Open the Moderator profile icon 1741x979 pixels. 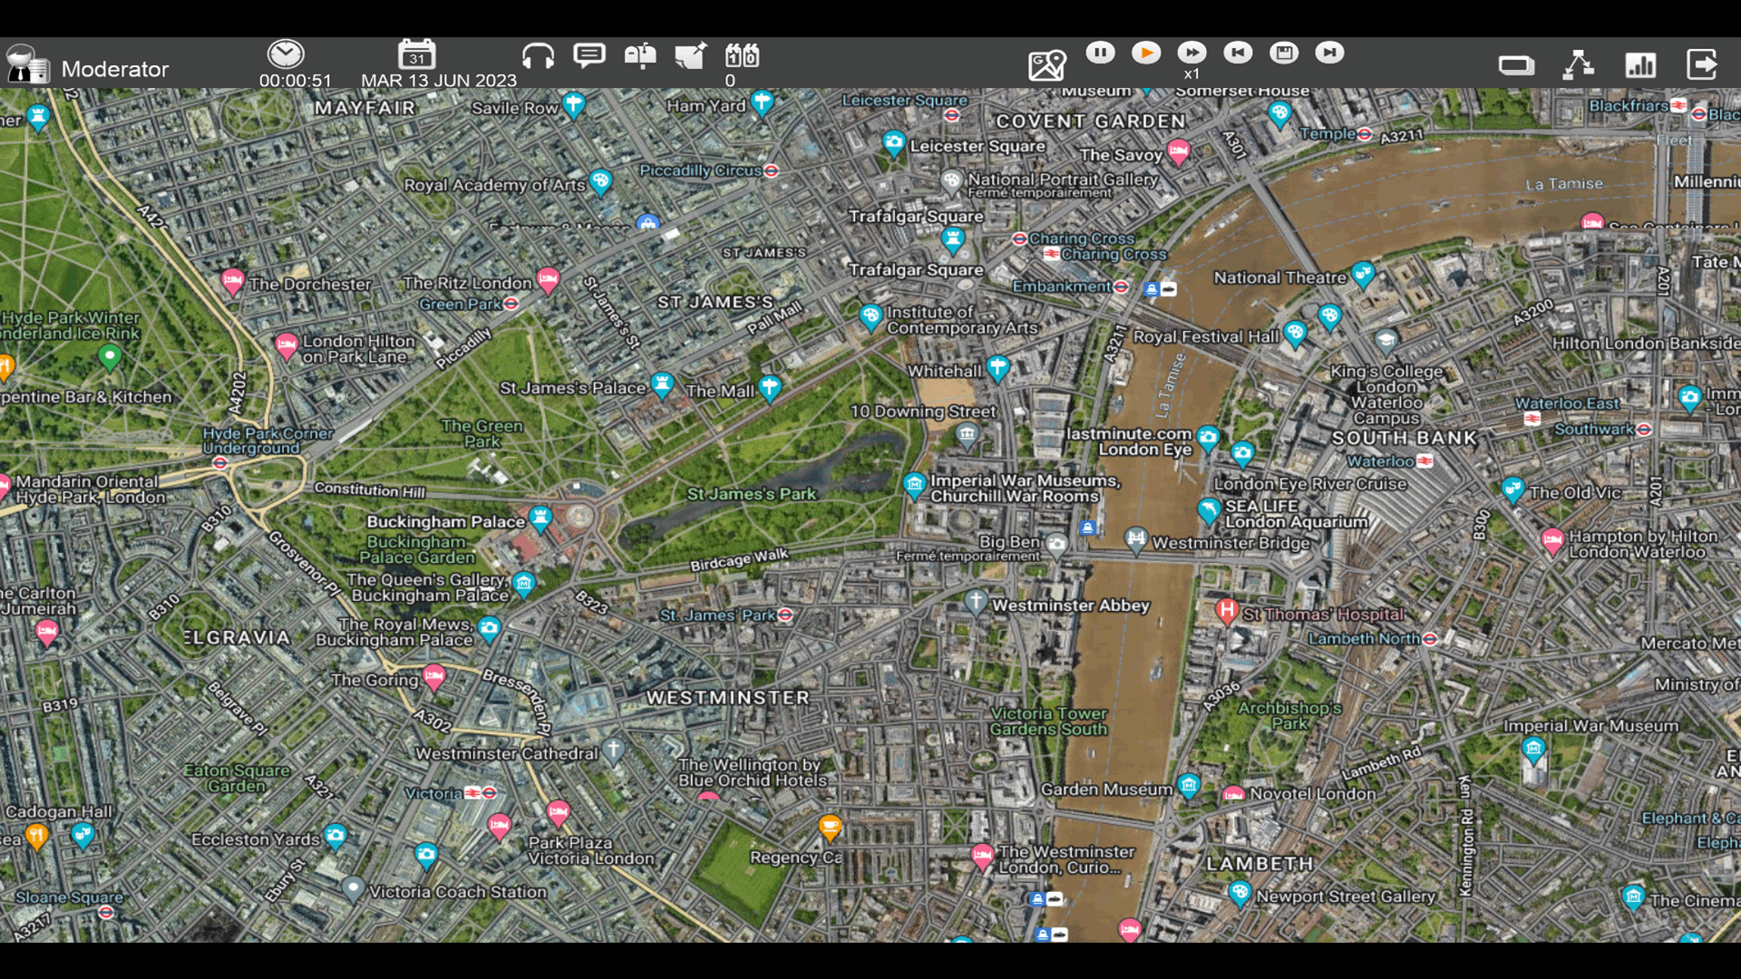coord(27,64)
